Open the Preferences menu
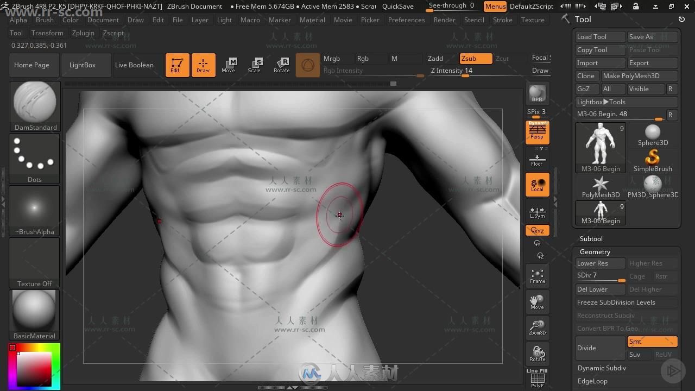The height and width of the screenshot is (391, 695). (x=406, y=20)
